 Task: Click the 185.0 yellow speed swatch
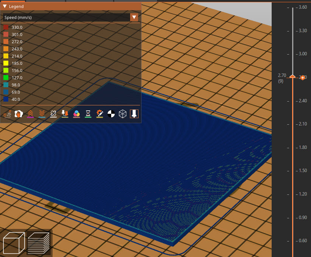(6, 63)
